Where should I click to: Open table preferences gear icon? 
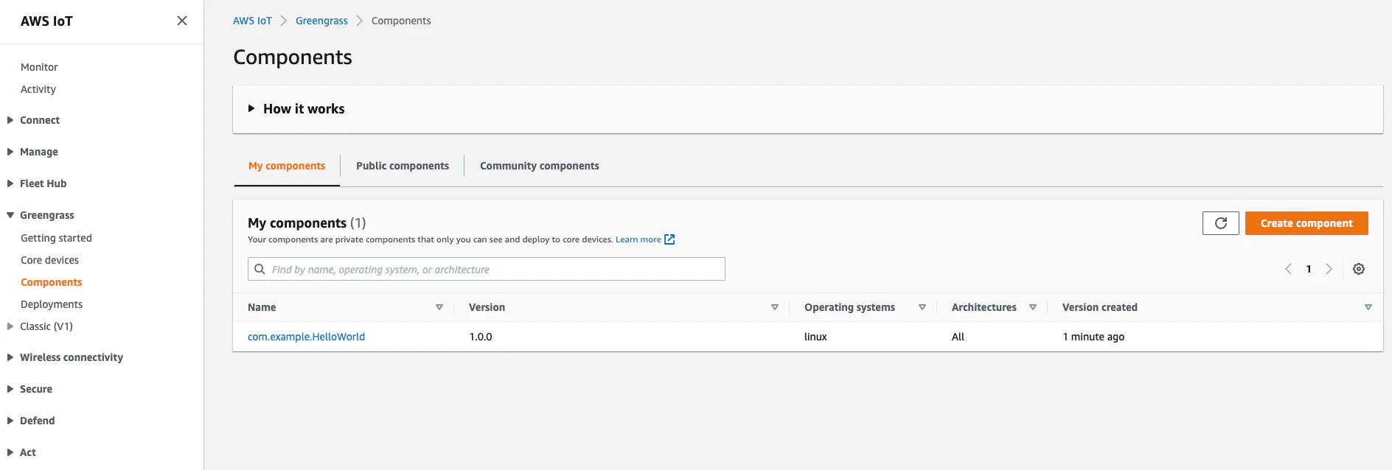pos(1359,269)
